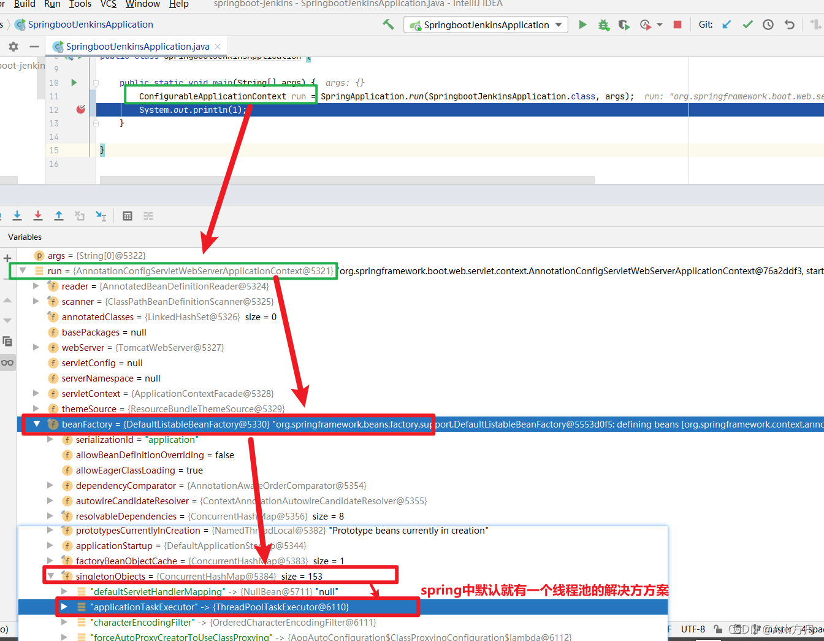824x641 pixels.
Task: Collapse the singletonObjects map node
Action: click(x=51, y=576)
